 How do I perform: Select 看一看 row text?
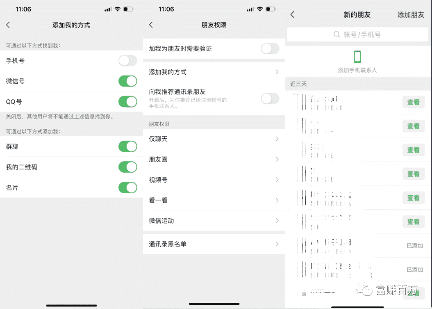pyautogui.click(x=158, y=200)
